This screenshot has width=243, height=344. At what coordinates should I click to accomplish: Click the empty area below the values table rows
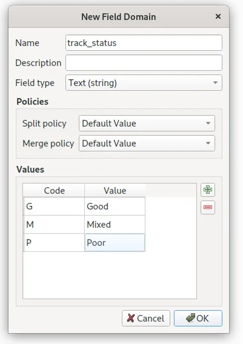[110, 275]
